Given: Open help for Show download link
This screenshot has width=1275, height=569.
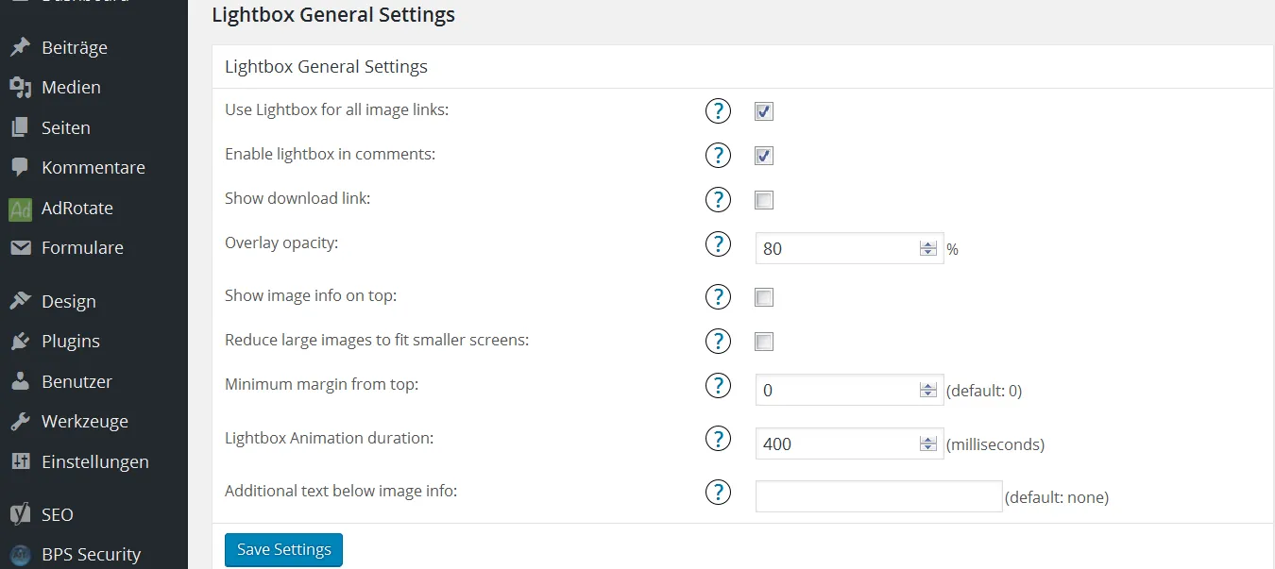Looking at the screenshot, I should click(x=719, y=199).
